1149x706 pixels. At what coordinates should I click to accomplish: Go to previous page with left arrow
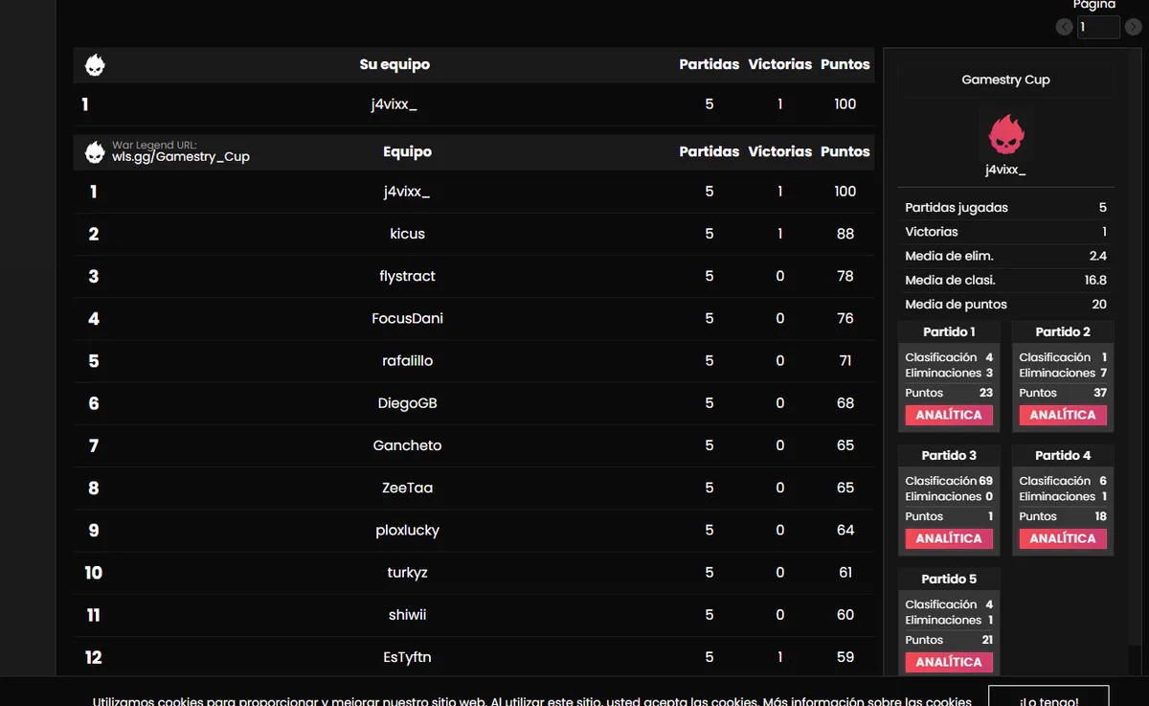[x=1064, y=27]
